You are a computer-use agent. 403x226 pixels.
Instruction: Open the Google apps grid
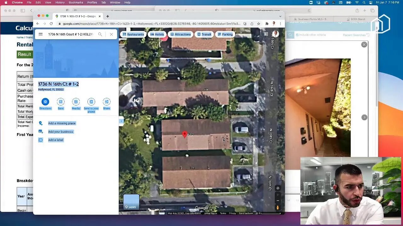[266, 34]
